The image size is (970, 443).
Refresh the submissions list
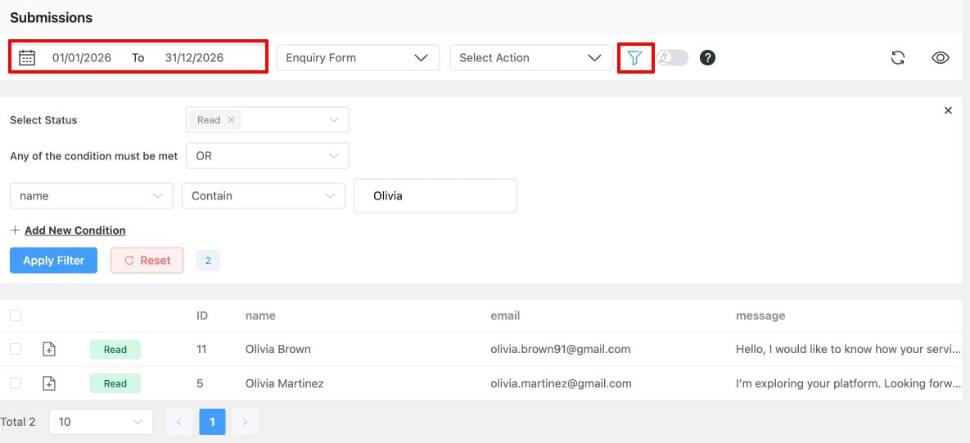(898, 57)
